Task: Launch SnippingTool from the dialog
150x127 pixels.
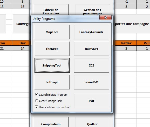Action: (x=52, y=65)
